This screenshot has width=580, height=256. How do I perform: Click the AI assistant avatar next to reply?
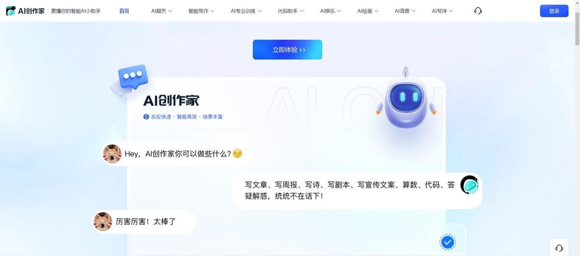(x=469, y=185)
